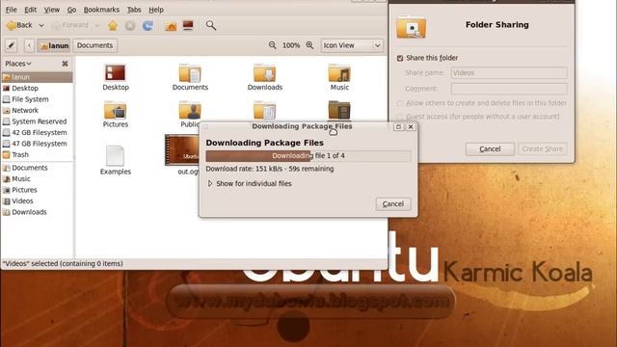Viewport: 617px width, 347px height.
Task: Open Trash from Places sidebar
Action: pos(37,154)
